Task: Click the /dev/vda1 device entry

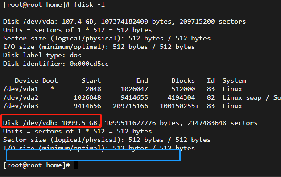Action: [21, 89]
